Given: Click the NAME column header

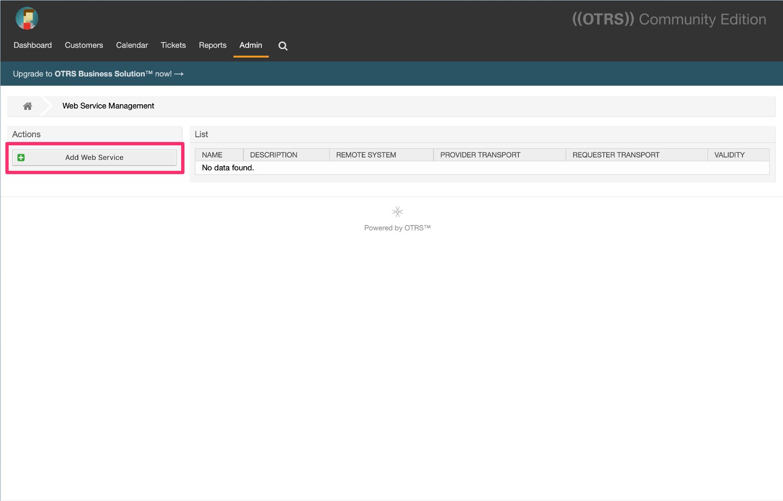Looking at the screenshot, I should coord(212,155).
